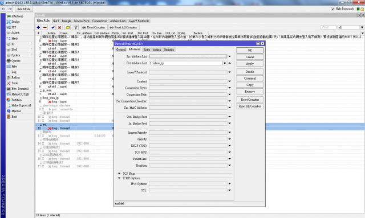Expand Src. Address List field arrow
The width and height of the screenshot is (365, 218).
(229, 56)
